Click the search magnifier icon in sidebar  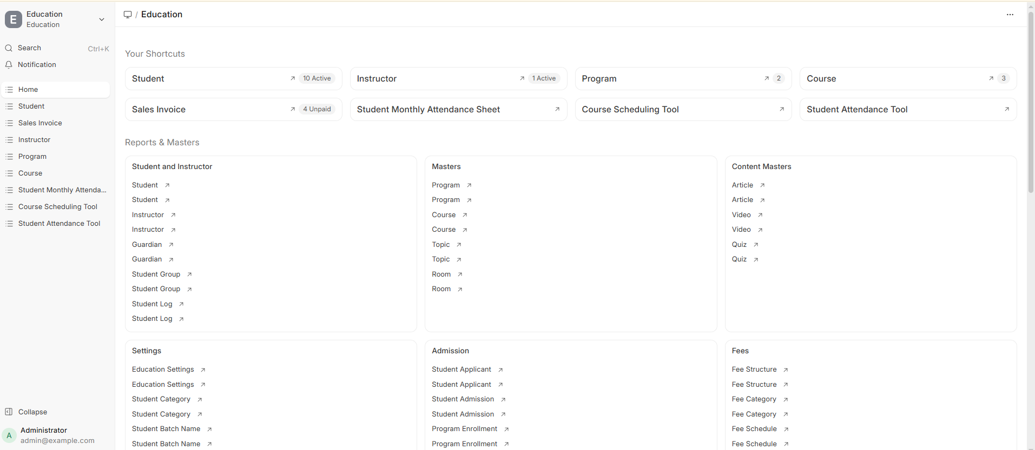pyautogui.click(x=9, y=48)
